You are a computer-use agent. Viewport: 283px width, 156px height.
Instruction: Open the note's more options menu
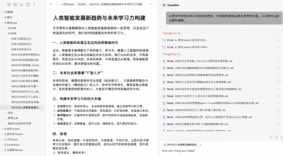(x=151, y=4)
